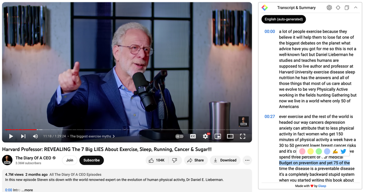Image resolution: width=365 pixels, height=192 pixels.
Task: Jump to transcript timestamp 00:00
Action: (270, 31)
